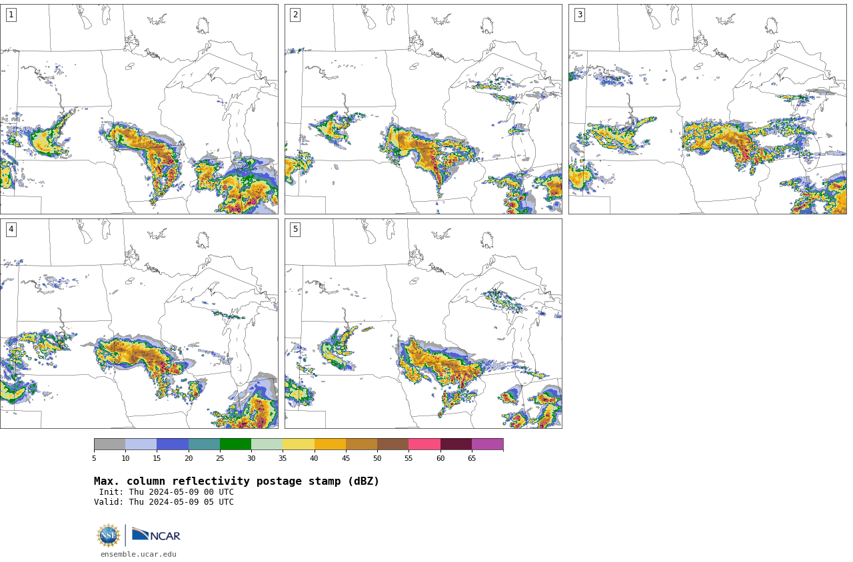853x562 pixels.
Task: Click the Max. column reflectivity title
Action: 237,481
